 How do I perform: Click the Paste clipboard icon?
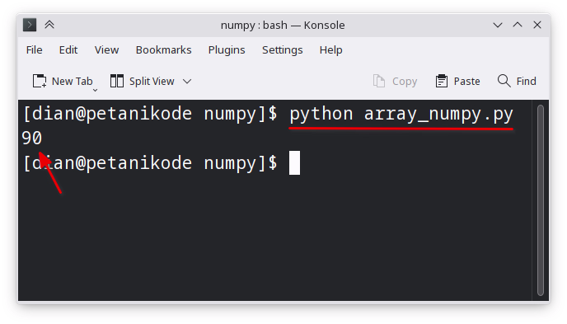(442, 81)
